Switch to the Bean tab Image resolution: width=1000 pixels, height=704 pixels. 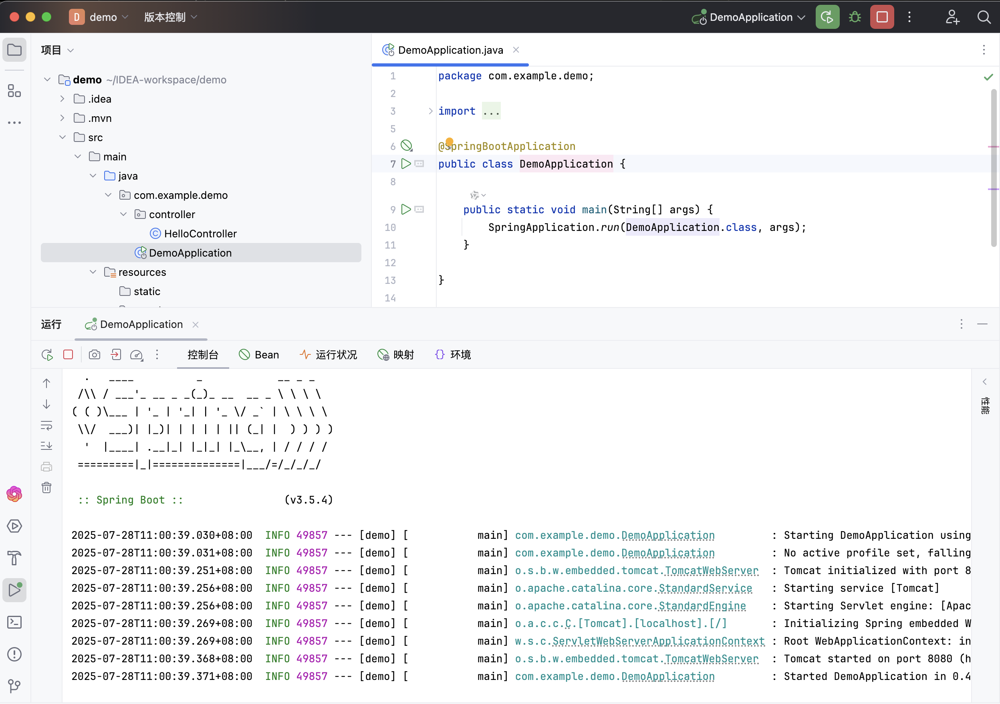pyautogui.click(x=259, y=354)
